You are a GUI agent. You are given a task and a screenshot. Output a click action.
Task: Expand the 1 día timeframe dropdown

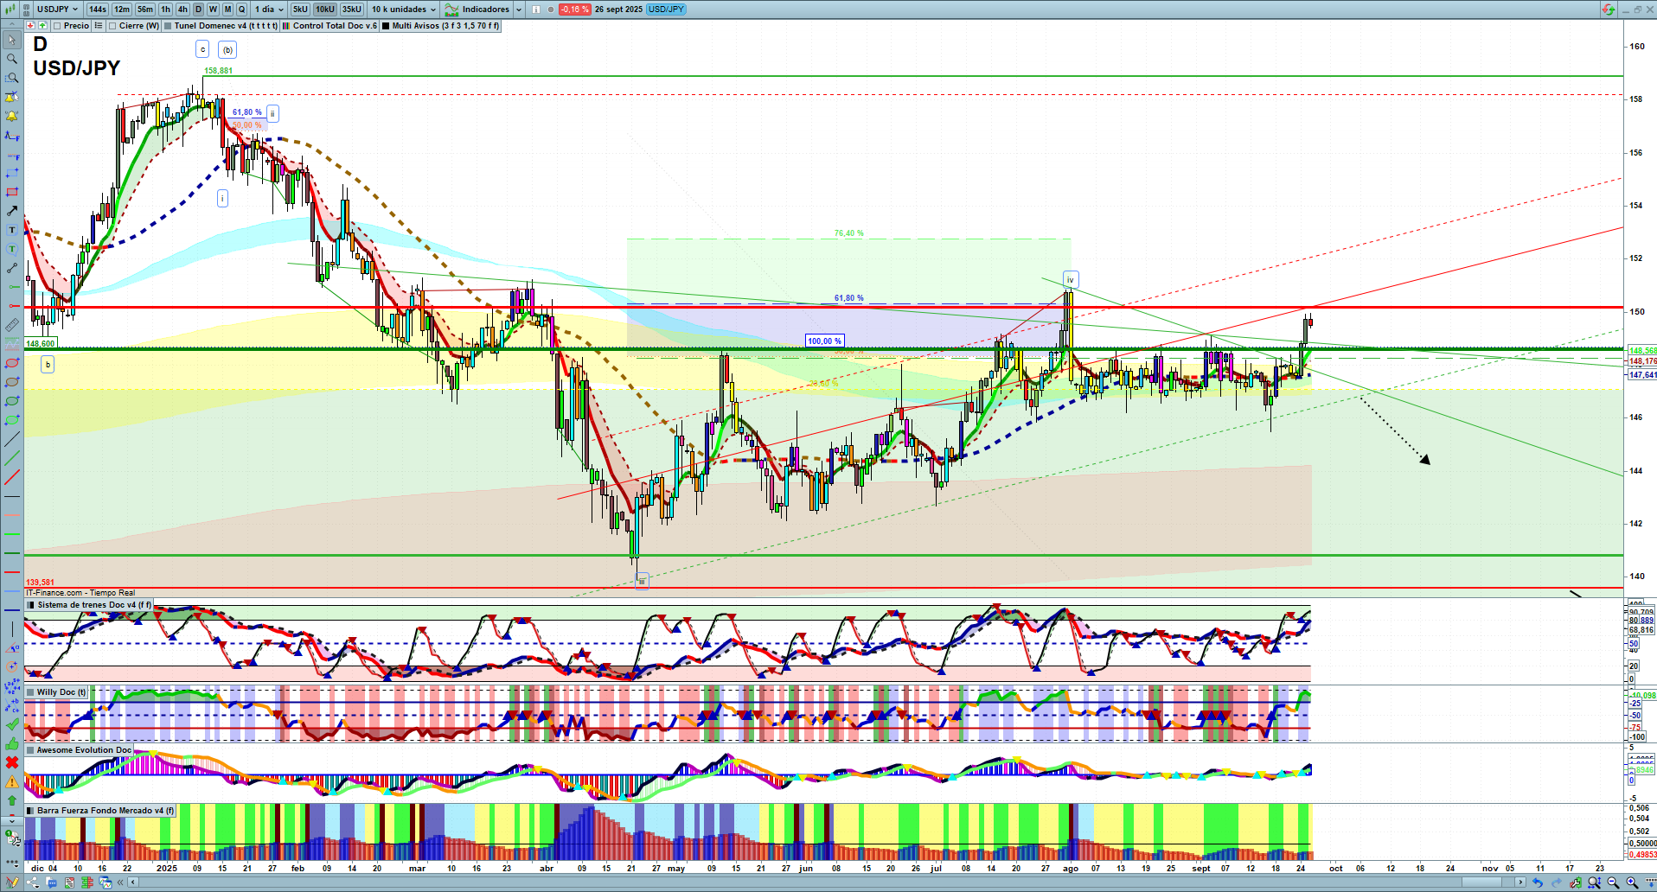tap(268, 10)
